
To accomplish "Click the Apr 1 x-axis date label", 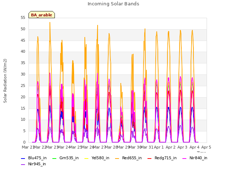I will [x=159, y=147].
